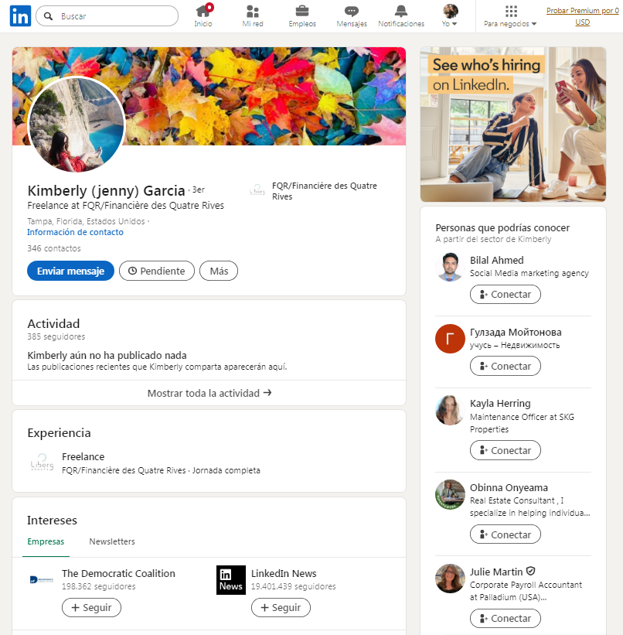This screenshot has width=623, height=635.
Task: Click The Democratic Coalition logo
Action: tap(42, 580)
